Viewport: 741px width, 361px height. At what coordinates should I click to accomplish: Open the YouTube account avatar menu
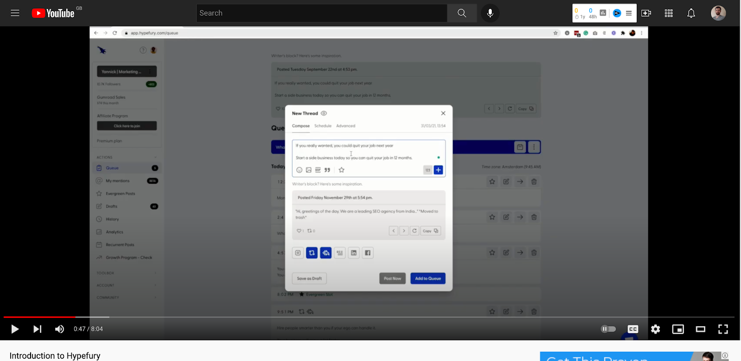coord(718,13)
